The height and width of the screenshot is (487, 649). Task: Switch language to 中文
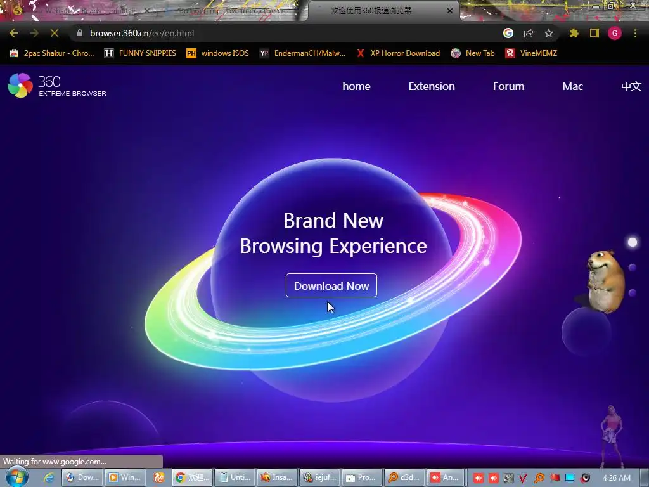pos(631,86)
